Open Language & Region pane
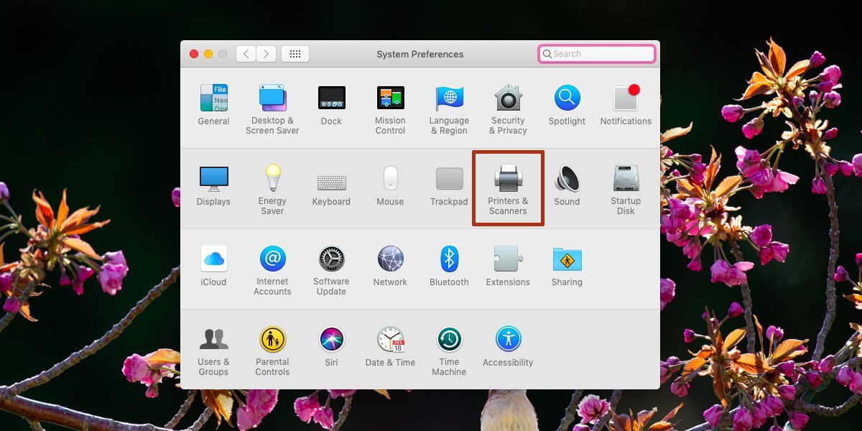The height and width of the screenshot is (431, 862). [449, 109]
